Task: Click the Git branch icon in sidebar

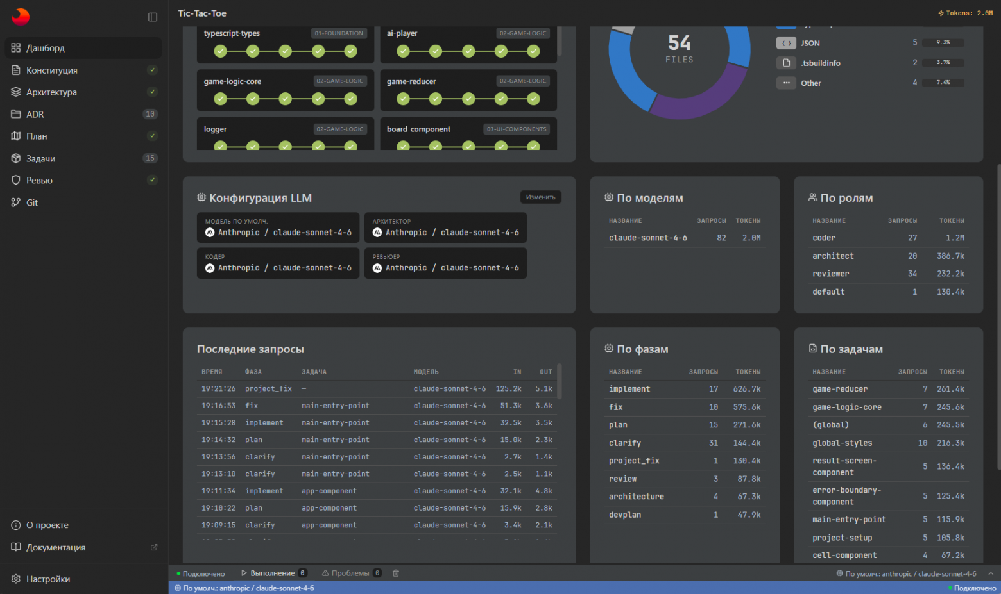Action: (16, 202)
